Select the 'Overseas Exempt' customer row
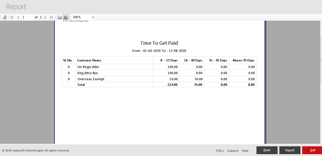 (x=159, y=79)
